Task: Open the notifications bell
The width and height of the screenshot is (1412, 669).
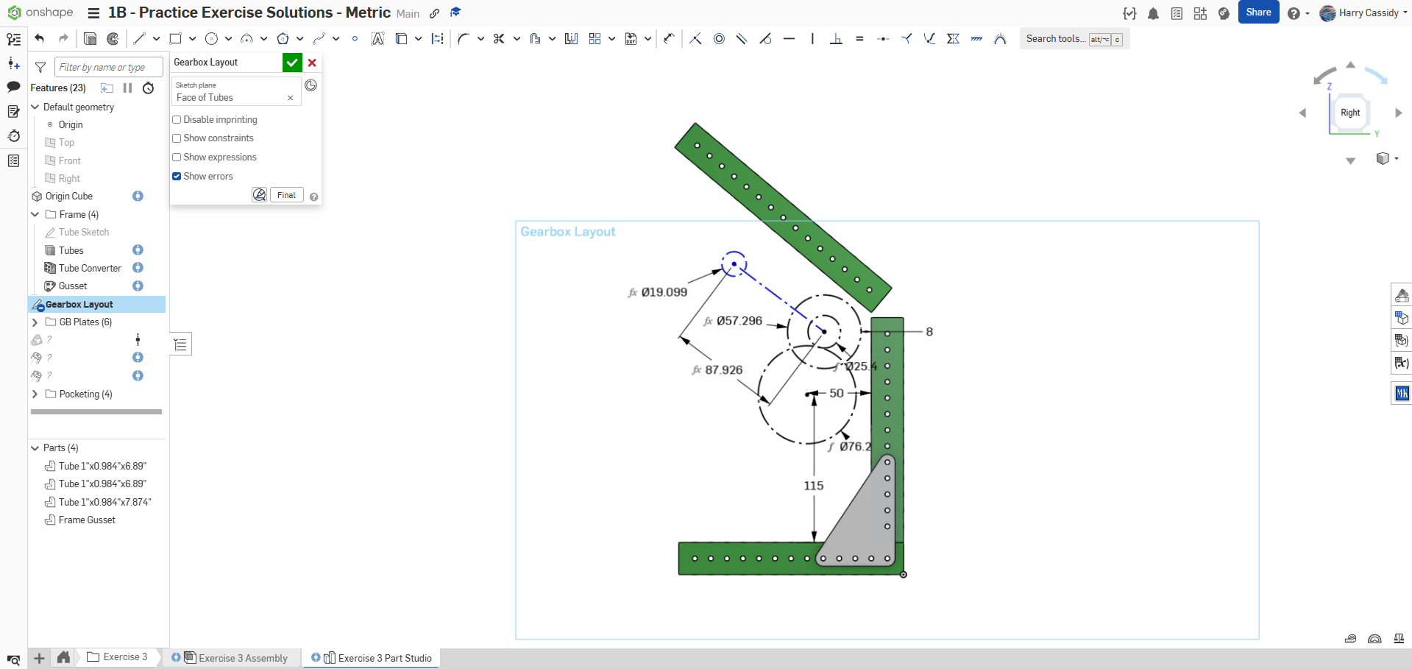Action: (x=1153, y=14)
